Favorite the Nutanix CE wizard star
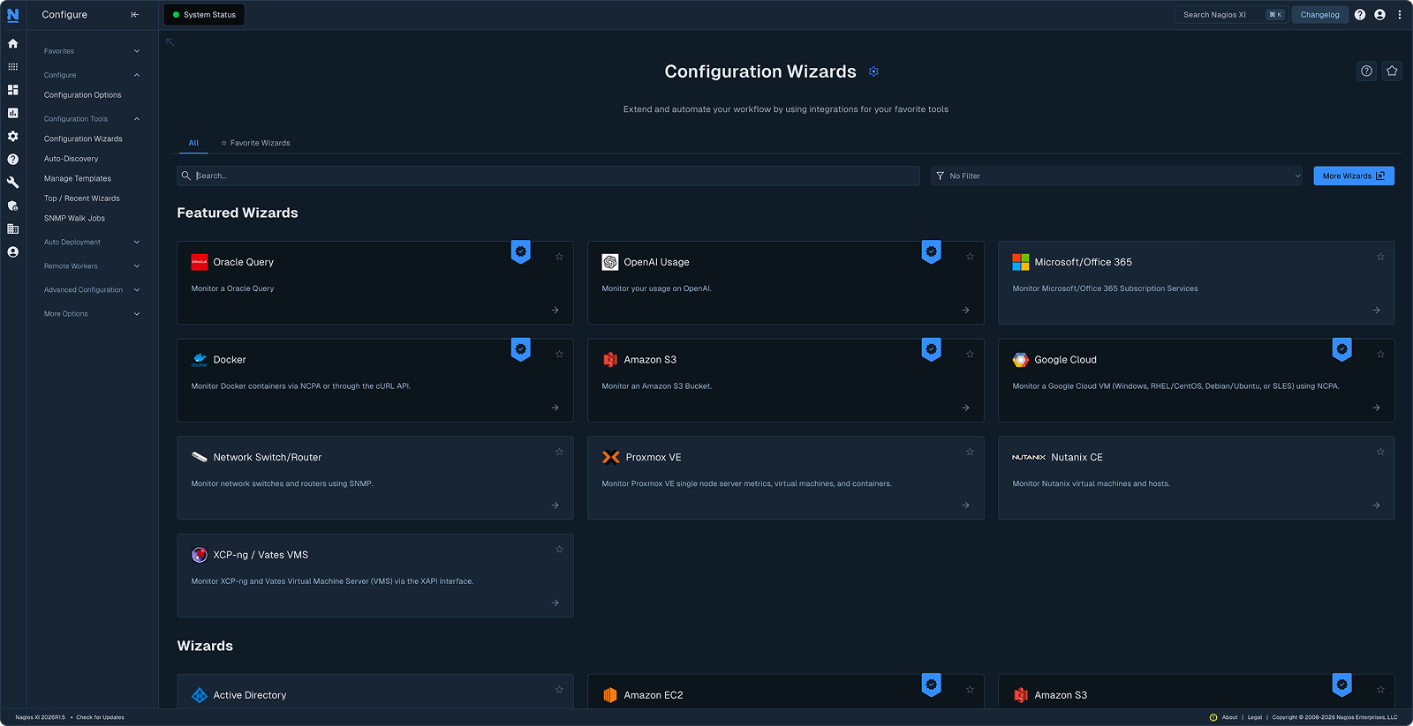 pos(1380,452)
